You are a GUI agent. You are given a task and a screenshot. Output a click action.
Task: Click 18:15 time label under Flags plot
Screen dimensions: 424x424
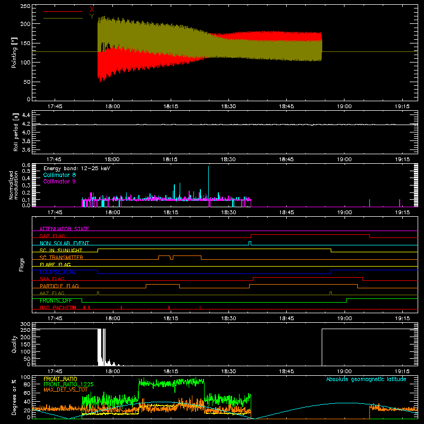pyautogui.click(x=171, y=319)
